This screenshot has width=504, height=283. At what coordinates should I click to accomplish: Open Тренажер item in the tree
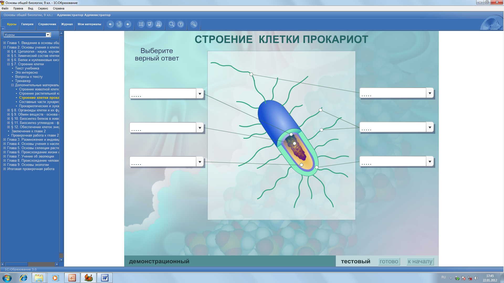click(23, 81)
